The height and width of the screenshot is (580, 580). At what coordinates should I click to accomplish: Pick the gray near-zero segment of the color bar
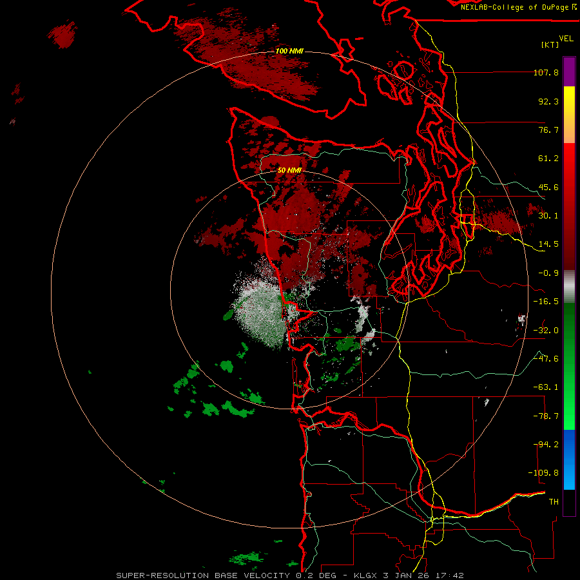click(x=569, y=287)
